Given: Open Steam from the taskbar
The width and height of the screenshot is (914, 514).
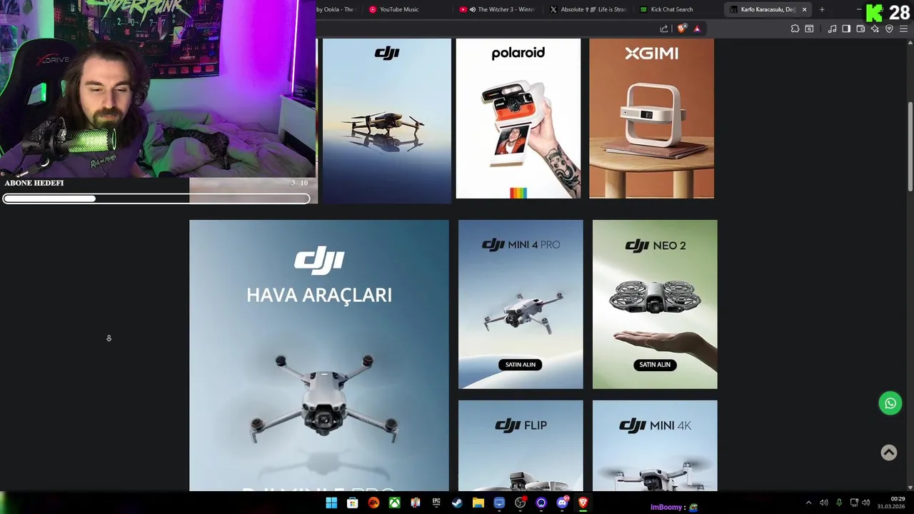Looking at the screenshot, I should click(x=457, y=503).
